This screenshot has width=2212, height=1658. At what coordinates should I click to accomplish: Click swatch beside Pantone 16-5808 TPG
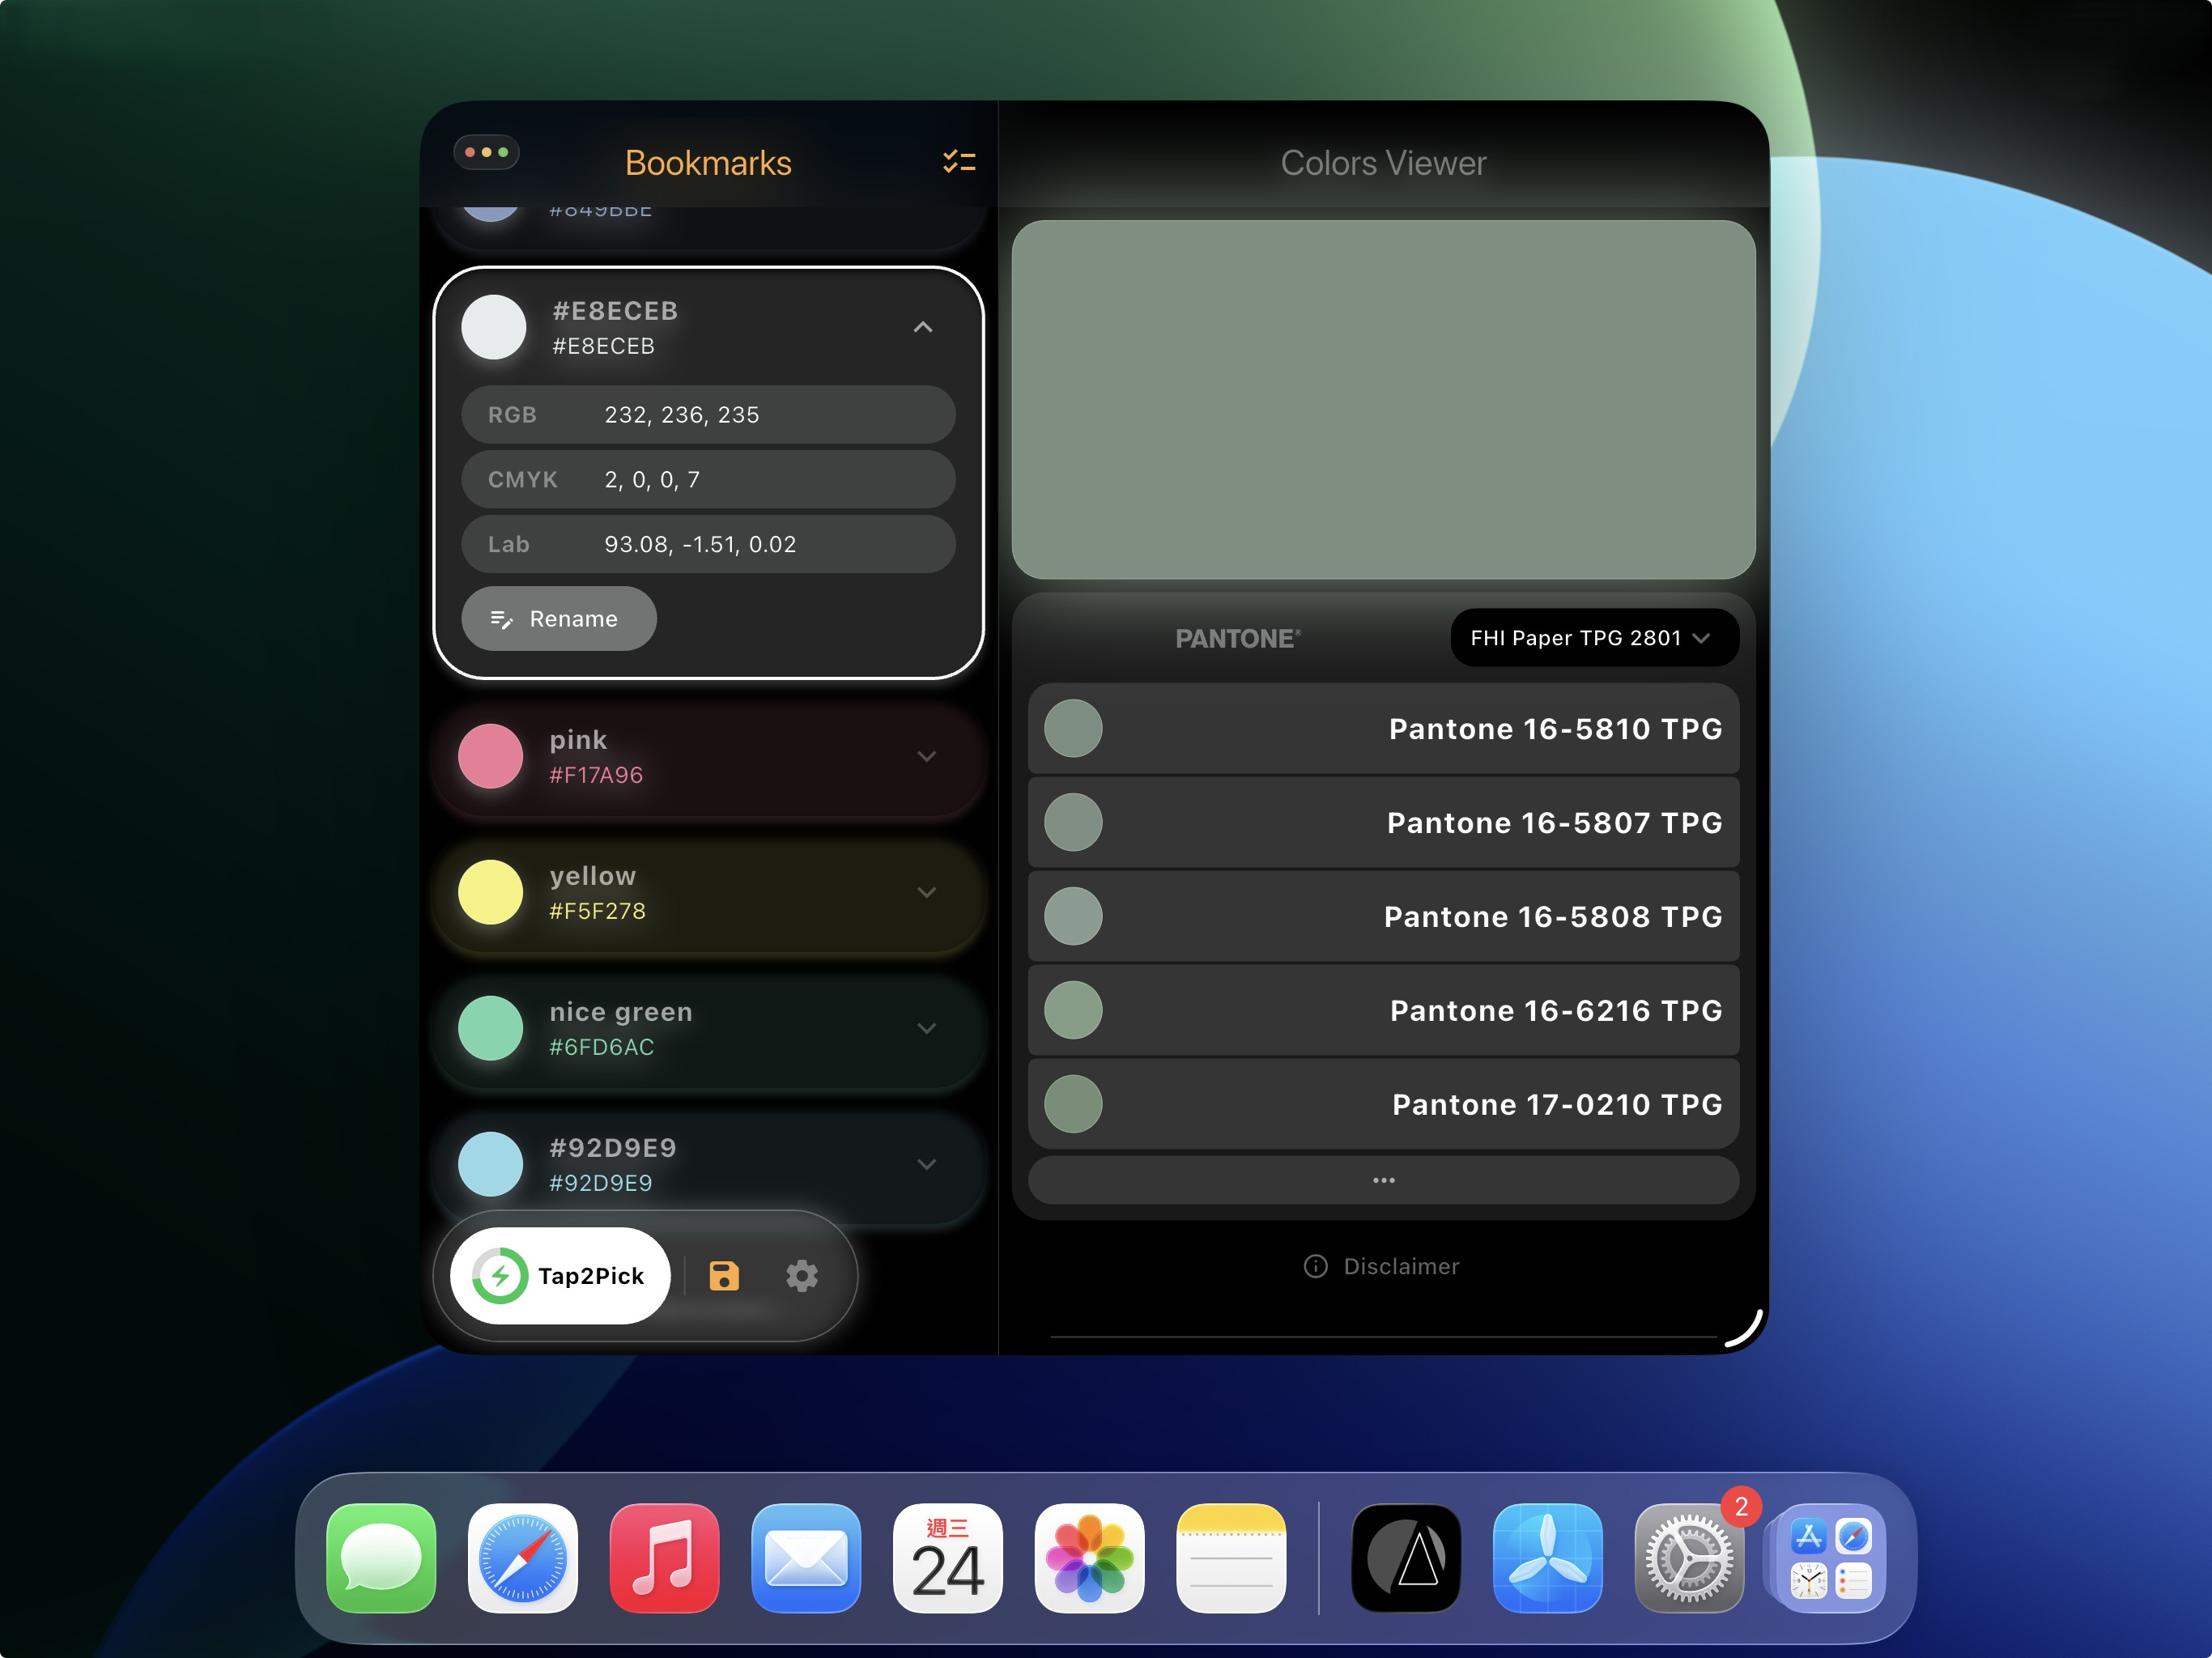coord(1074,916)
